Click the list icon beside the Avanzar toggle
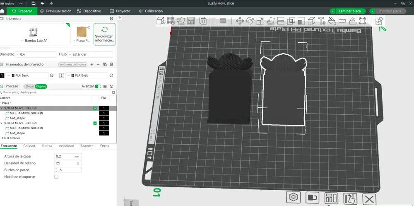This screenshot has width=414, height=206. pyautogui.click(x=105, y=87)
